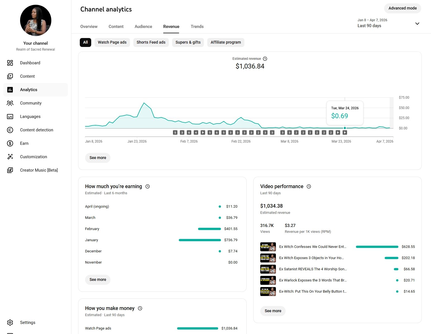
Task: Click the Creator Music icon
Action: tap(10, 170)
